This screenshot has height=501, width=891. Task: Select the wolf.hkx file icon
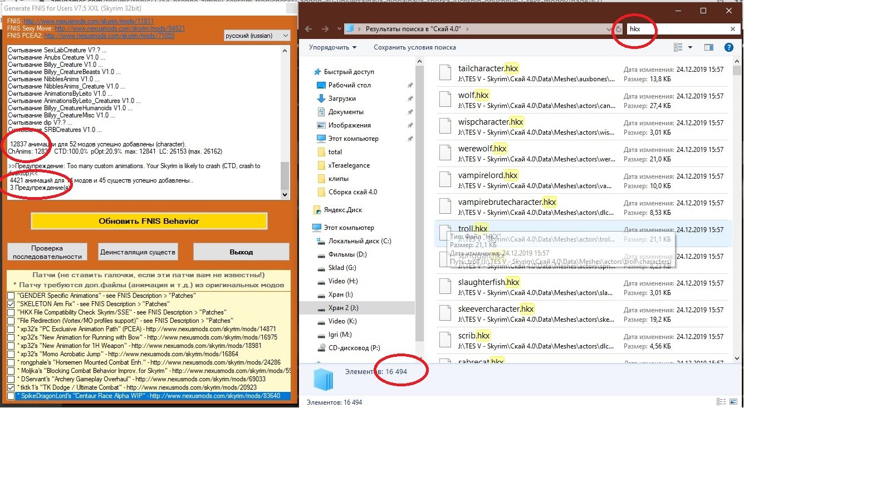click(x=445, y=99)
